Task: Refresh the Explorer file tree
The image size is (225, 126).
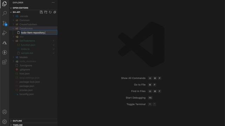Action: click(50, 12)
